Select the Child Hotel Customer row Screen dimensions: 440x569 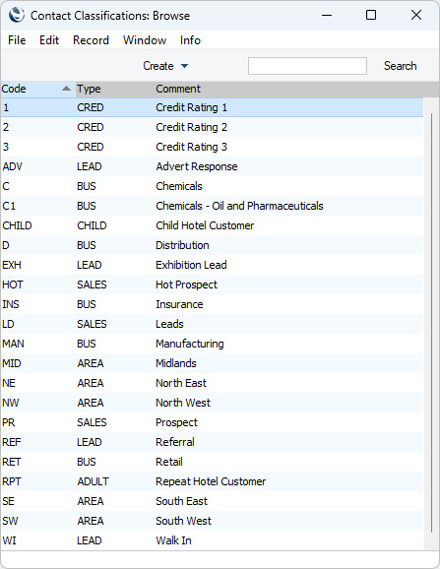pyautogui.click(x=212, y=225)
